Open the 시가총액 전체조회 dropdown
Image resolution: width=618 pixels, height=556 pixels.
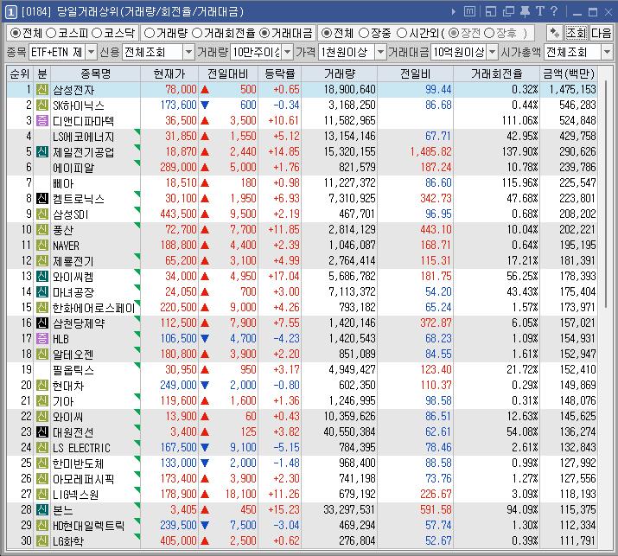point(607,52)
